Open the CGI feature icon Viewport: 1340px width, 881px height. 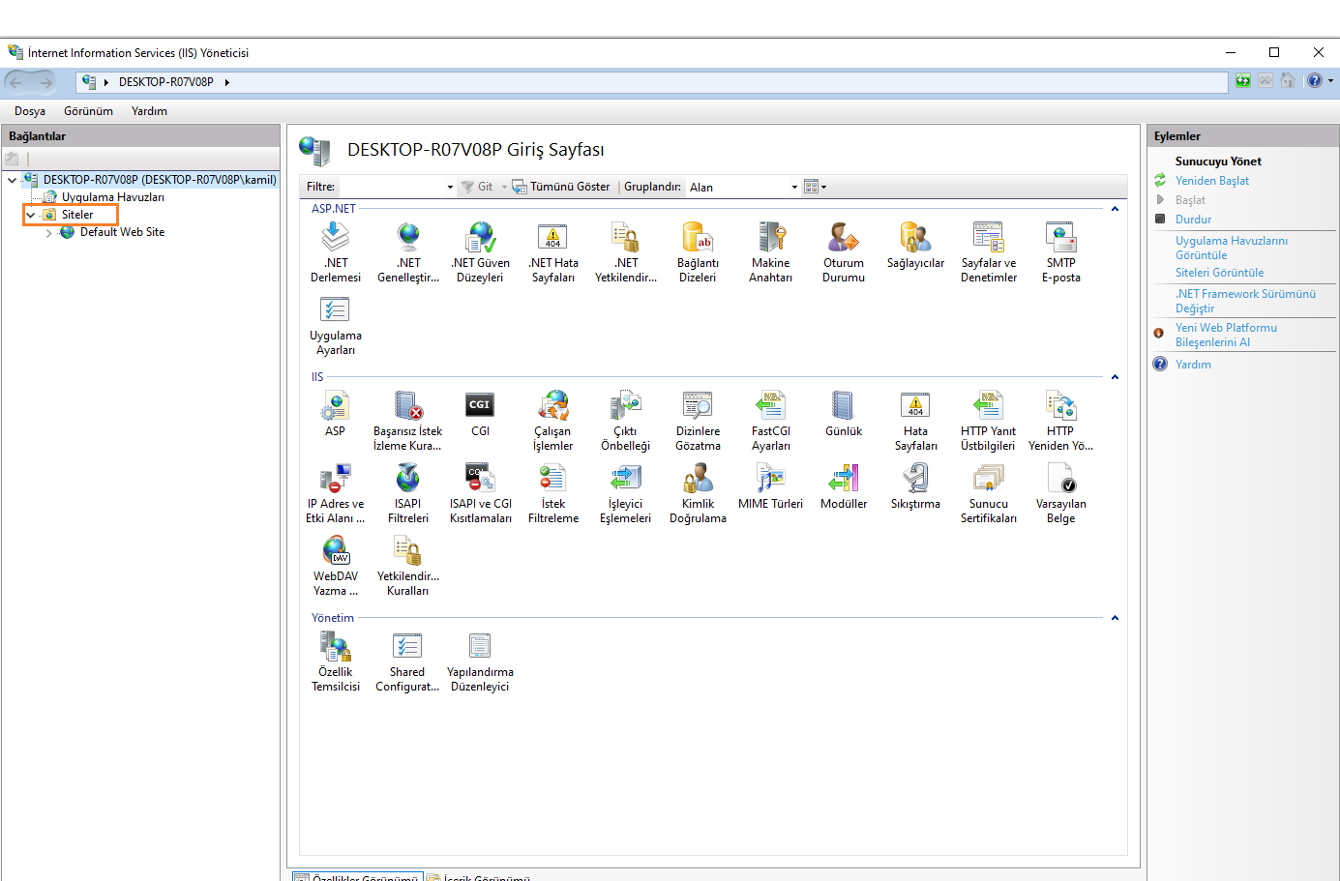pyautogui.click(x=481, y=405)
